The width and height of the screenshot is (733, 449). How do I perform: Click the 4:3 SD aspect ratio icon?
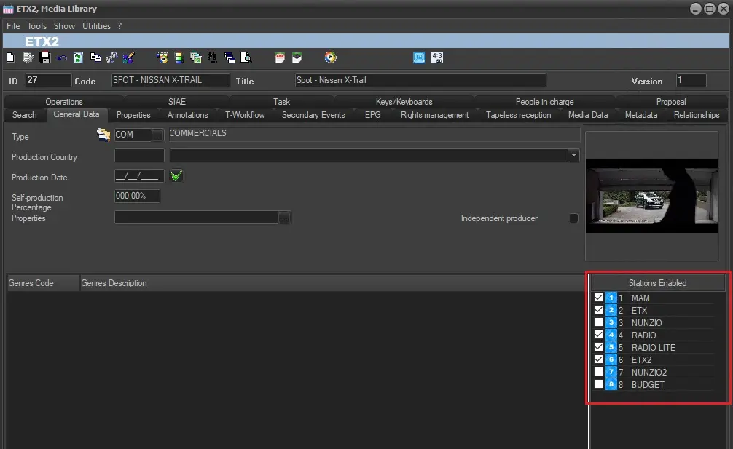click(437, 57)
